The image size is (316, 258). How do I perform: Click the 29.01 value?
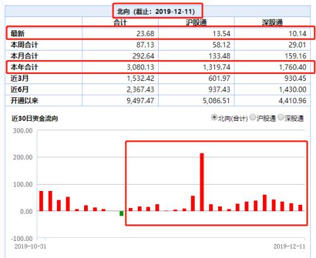pyautogui.click(x=297, y=45)
